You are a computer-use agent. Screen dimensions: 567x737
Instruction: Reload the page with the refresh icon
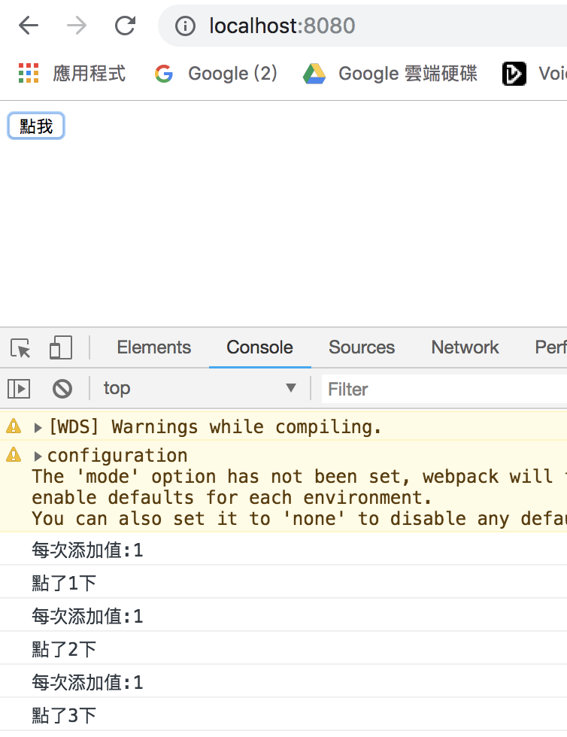tap(125, 26)
